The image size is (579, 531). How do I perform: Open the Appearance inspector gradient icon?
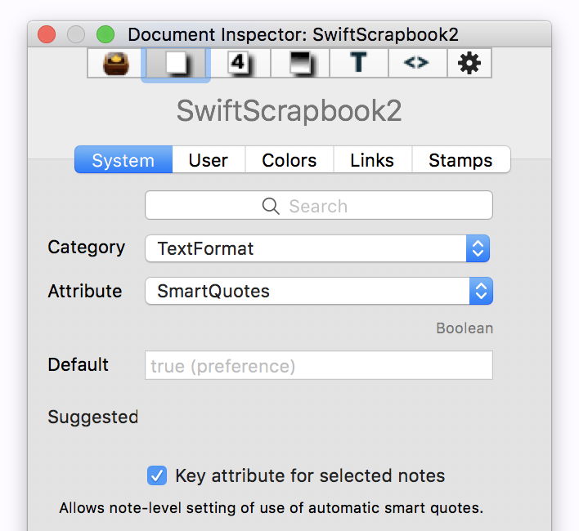coord(299,63)
